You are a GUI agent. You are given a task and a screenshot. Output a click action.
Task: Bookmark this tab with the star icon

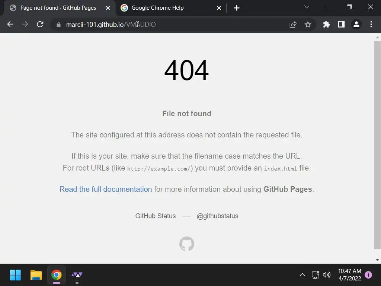[308, 25]
